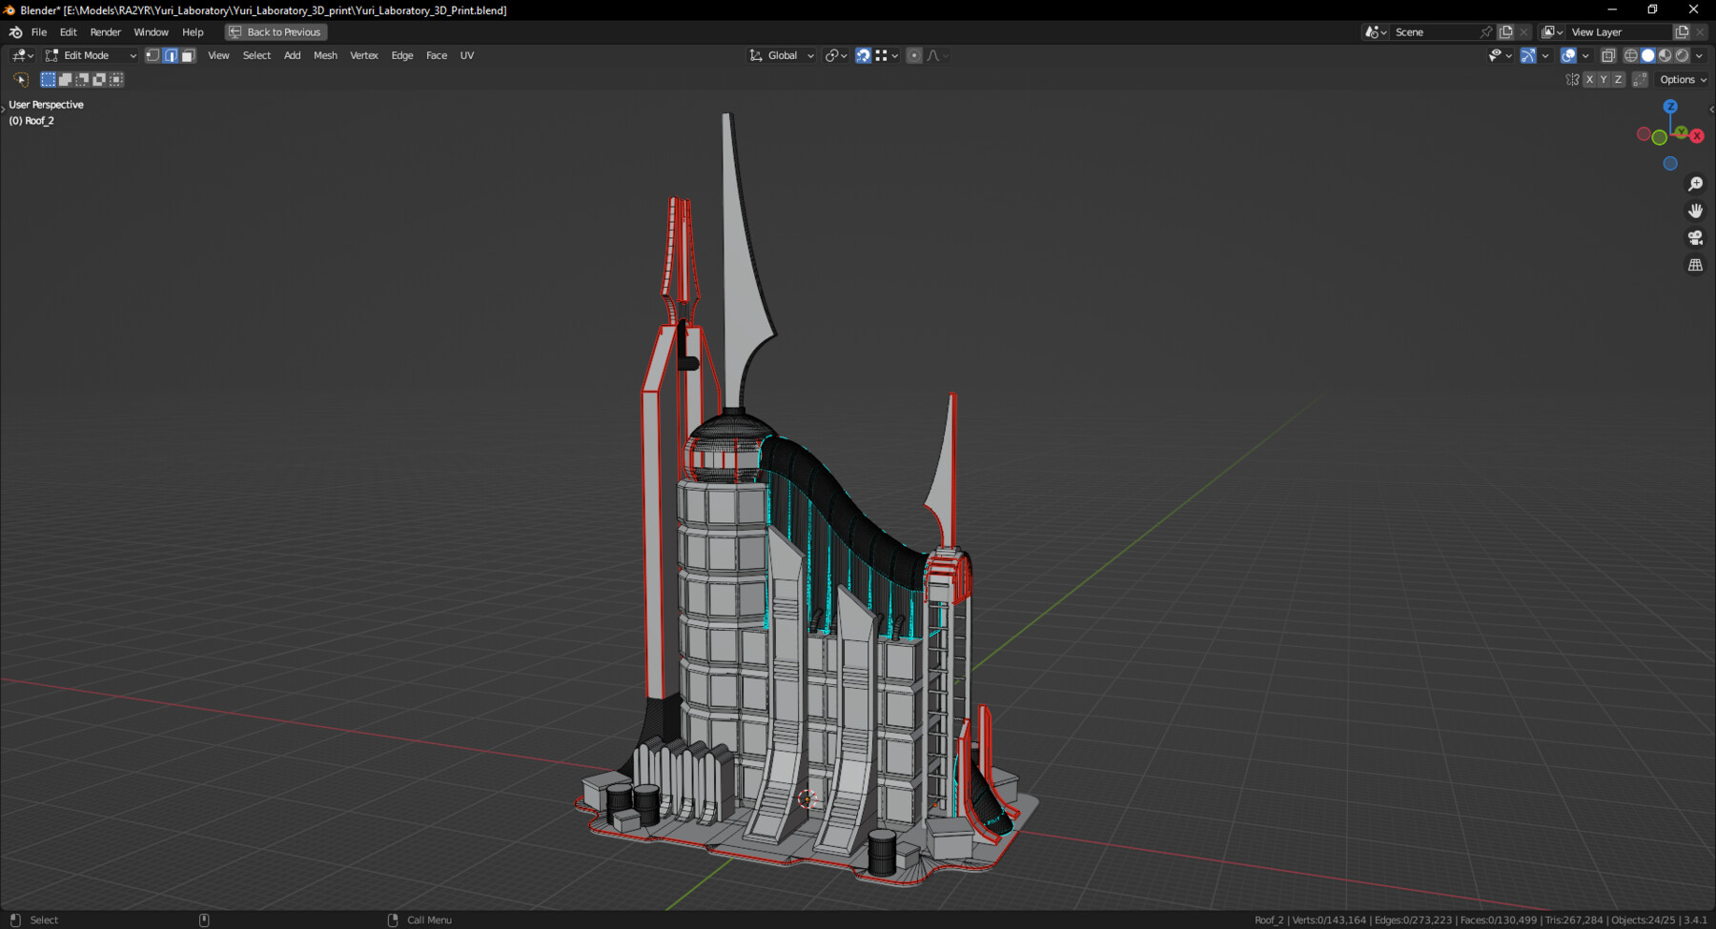The width and height of the screenshot is (1716, 929).
Task: Open the Mesh menu
Action: coord(325,55)
